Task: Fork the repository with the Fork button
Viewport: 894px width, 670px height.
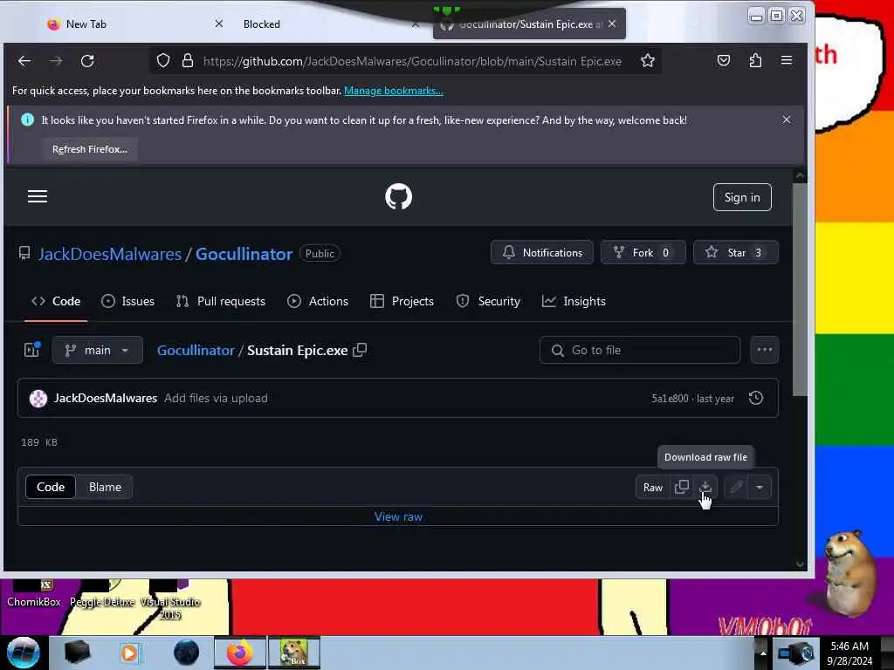Action: [x=643, y=252]
